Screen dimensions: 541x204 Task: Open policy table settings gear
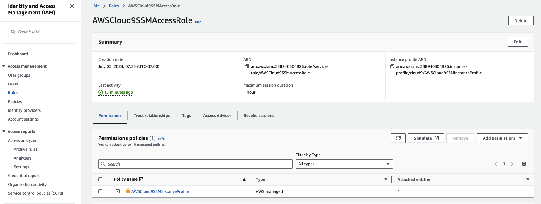pos(524,164)
